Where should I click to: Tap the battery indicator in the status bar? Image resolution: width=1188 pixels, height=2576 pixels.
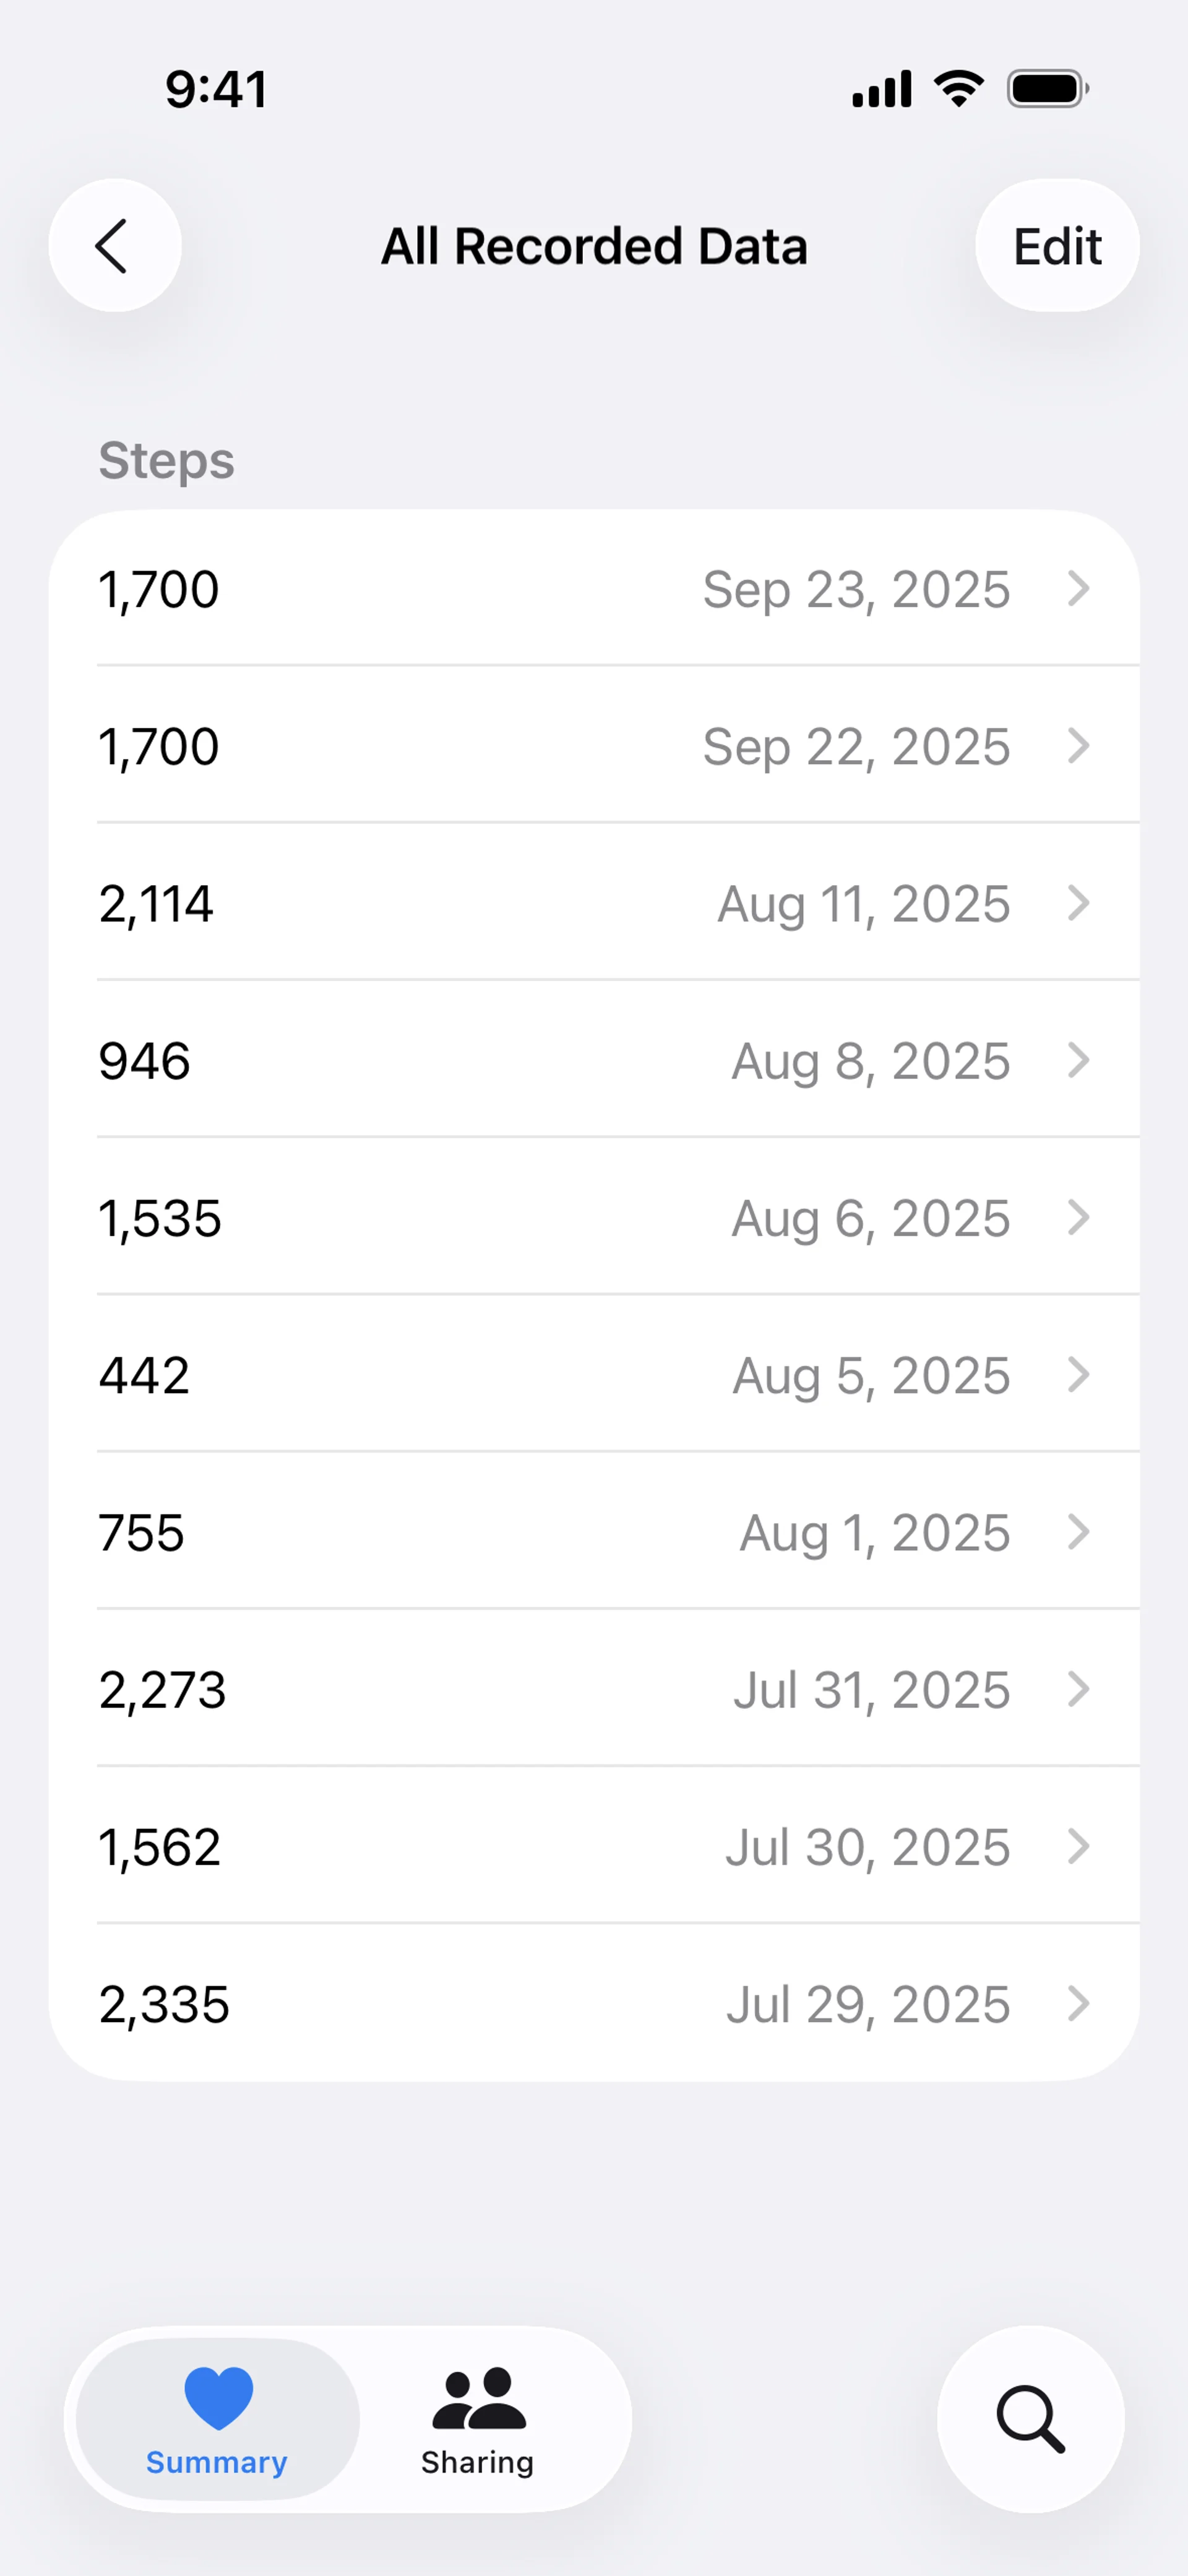tap(1048, 89)
